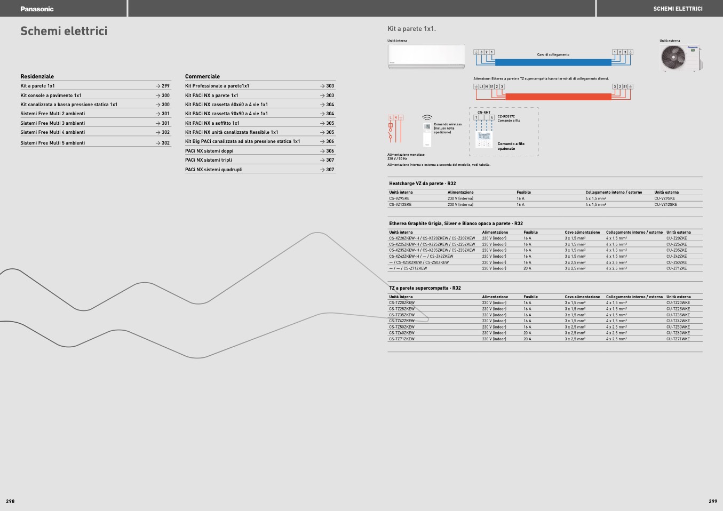Open Kit Professionale a parete1x1 entry

(x=217, y=86)
